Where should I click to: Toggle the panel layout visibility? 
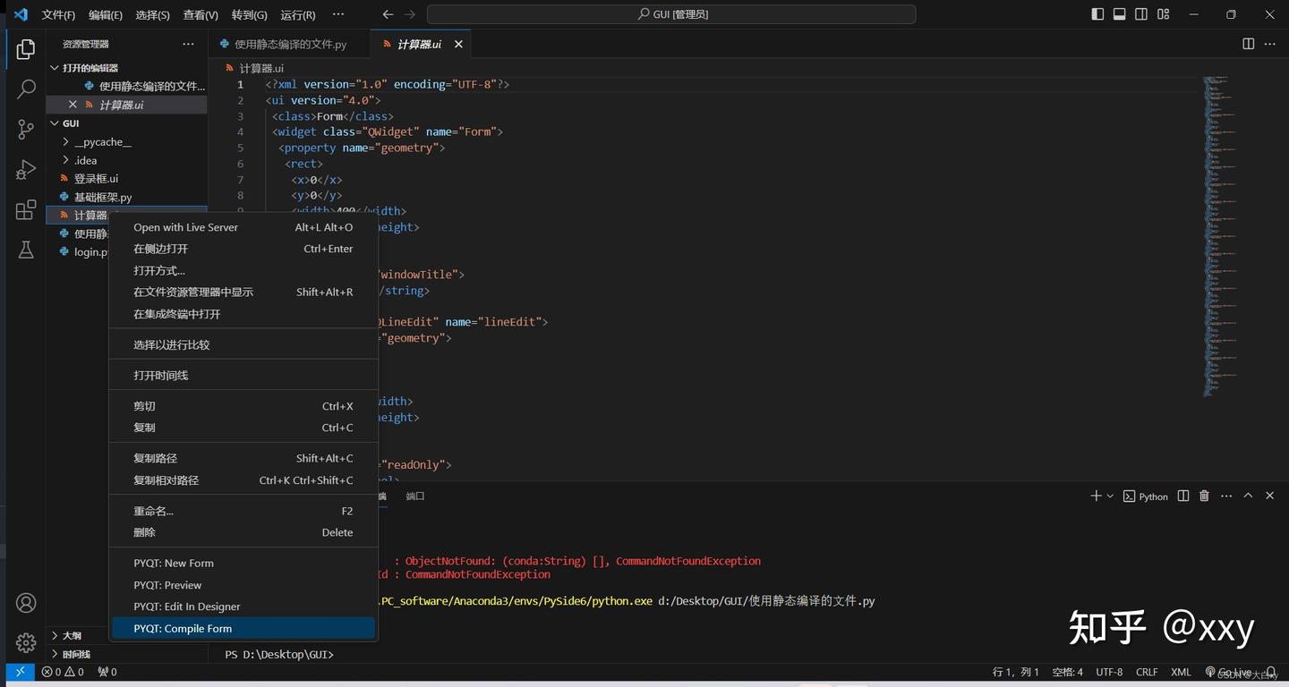pos(1119,14)
